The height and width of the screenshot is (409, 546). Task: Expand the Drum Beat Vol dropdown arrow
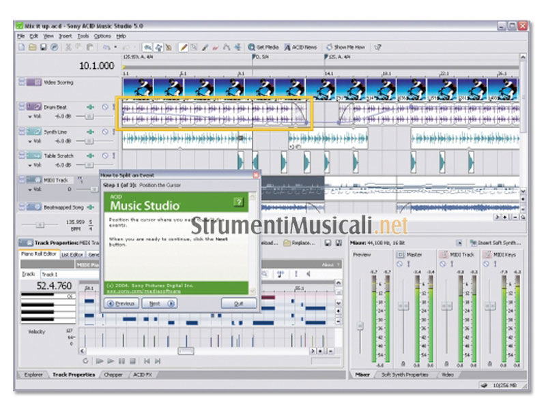[x=30, y=117]
